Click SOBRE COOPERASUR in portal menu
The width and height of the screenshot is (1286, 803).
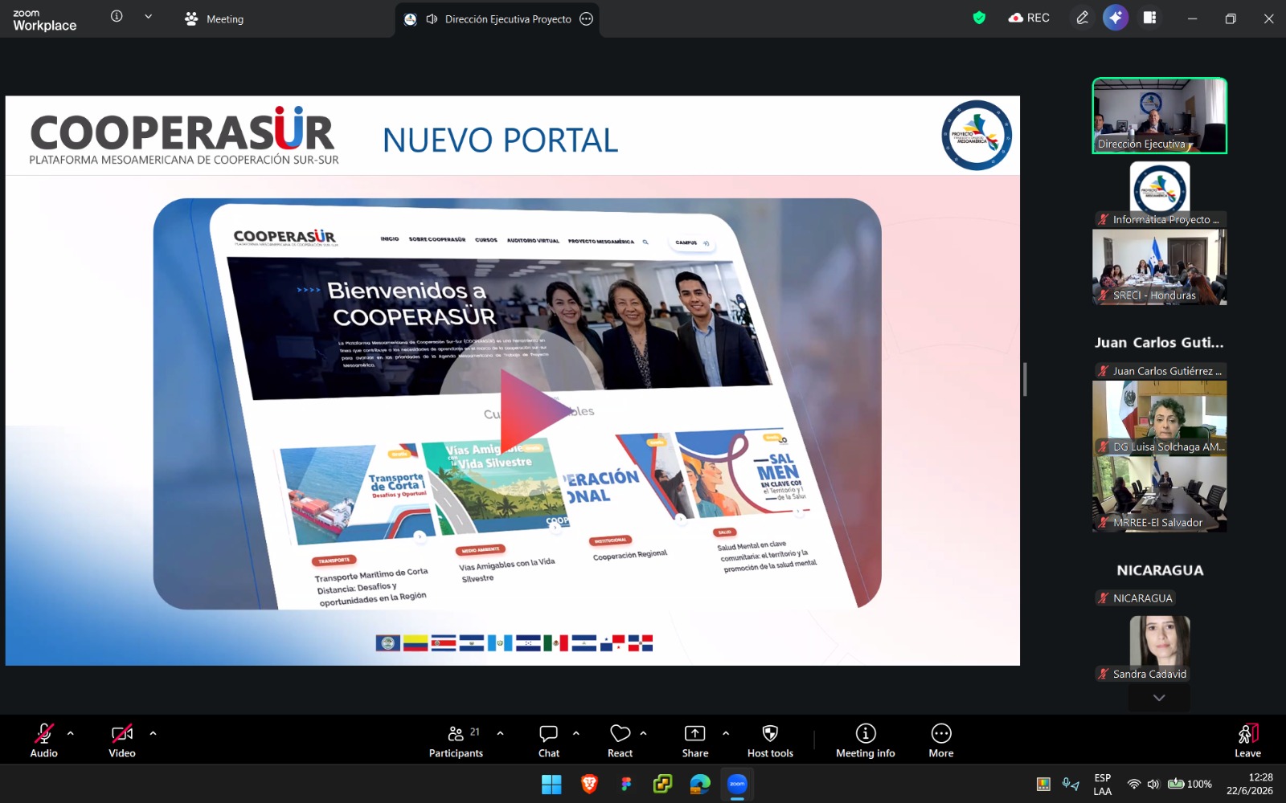(x=437, y=239)
